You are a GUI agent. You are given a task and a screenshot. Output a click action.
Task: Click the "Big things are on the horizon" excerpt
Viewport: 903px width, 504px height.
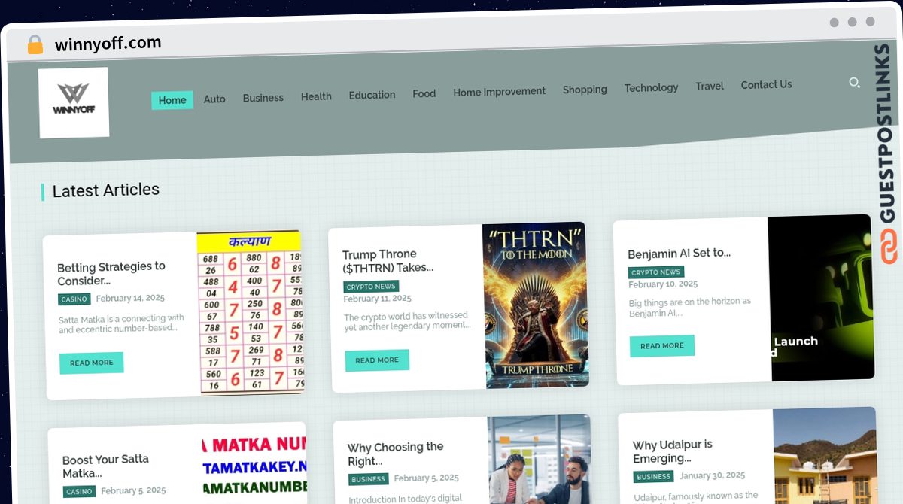tap(690, 307)
